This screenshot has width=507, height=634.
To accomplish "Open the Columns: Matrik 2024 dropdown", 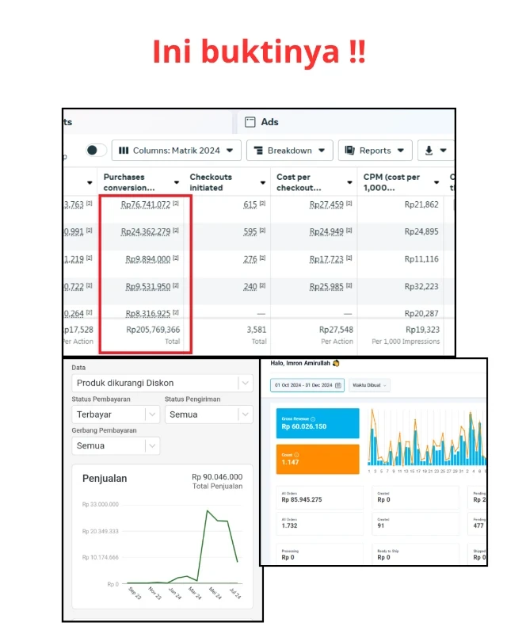I will pos(177,150).
